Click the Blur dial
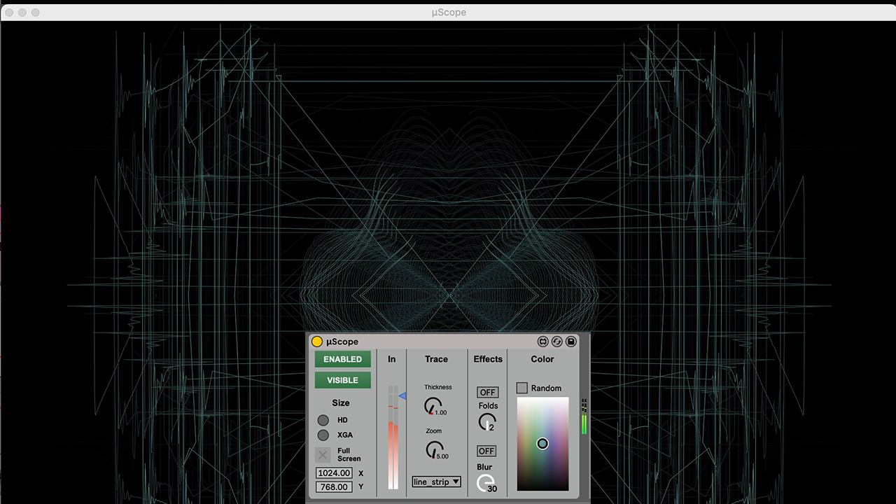 485,482
